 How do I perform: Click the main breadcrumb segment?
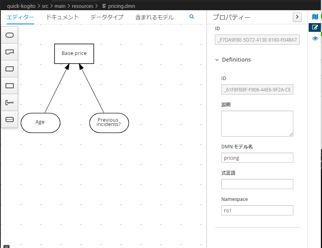click(x=60, y=6)
